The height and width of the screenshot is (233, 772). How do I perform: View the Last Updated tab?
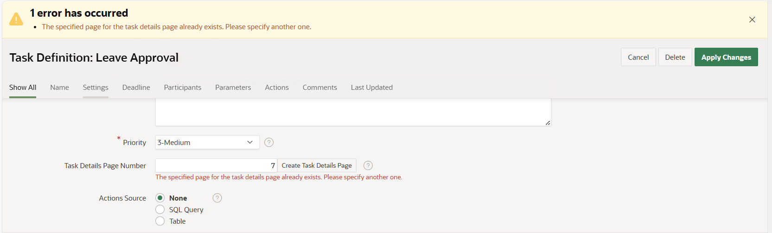(x=371, y=88)
